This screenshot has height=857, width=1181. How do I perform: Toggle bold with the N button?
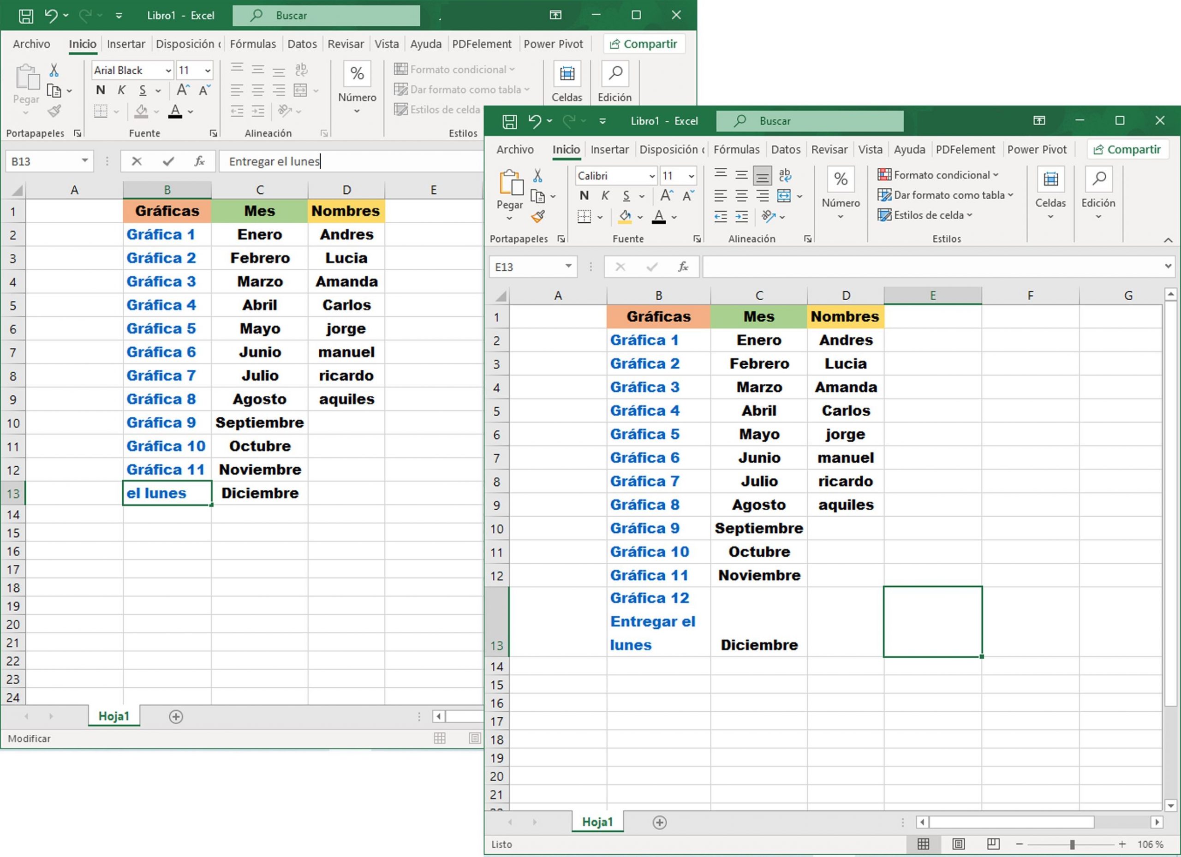click(584, 196)
